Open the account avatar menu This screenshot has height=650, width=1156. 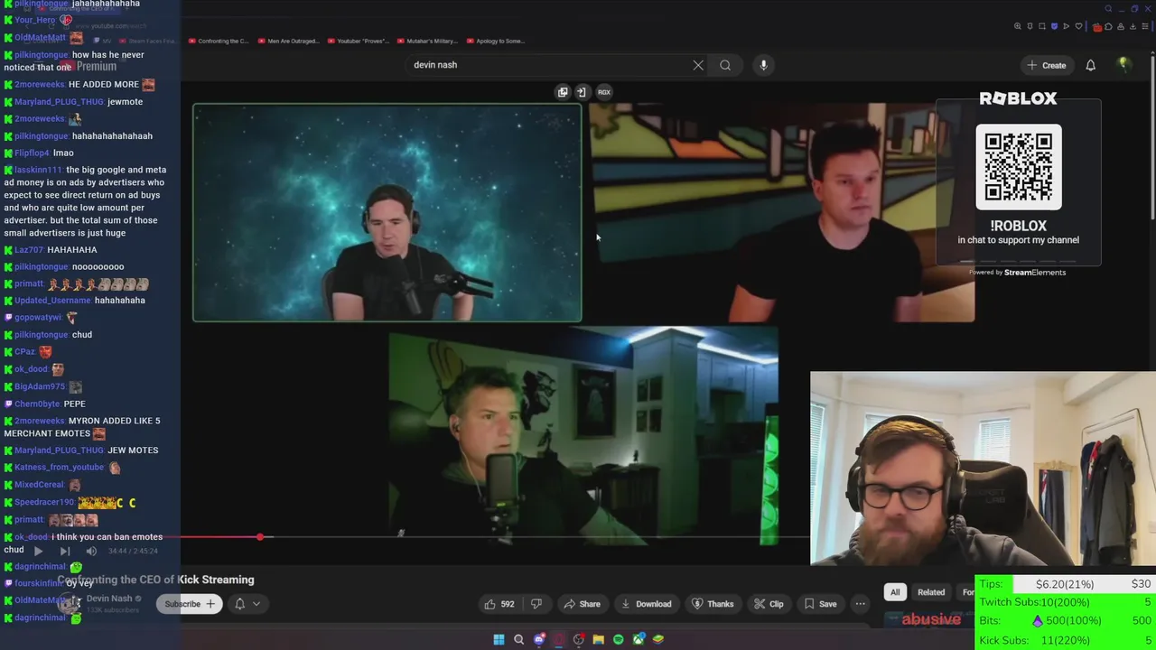[x=1123, y=65]
